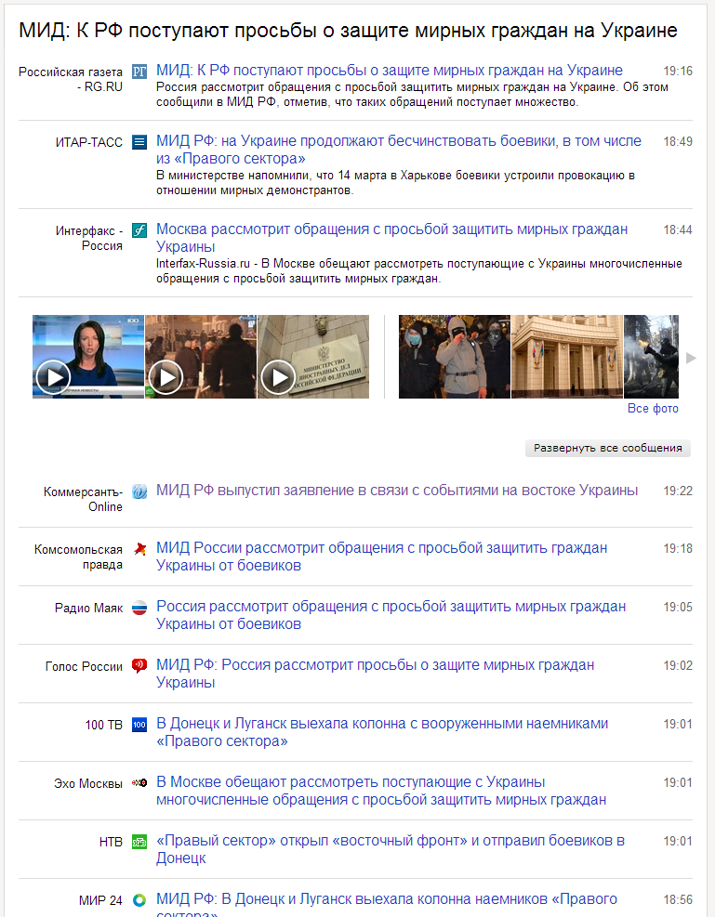Viewport: 715px width, 917px height.
Task: Click source name 100 ТВ
Action: coord(103,725)
